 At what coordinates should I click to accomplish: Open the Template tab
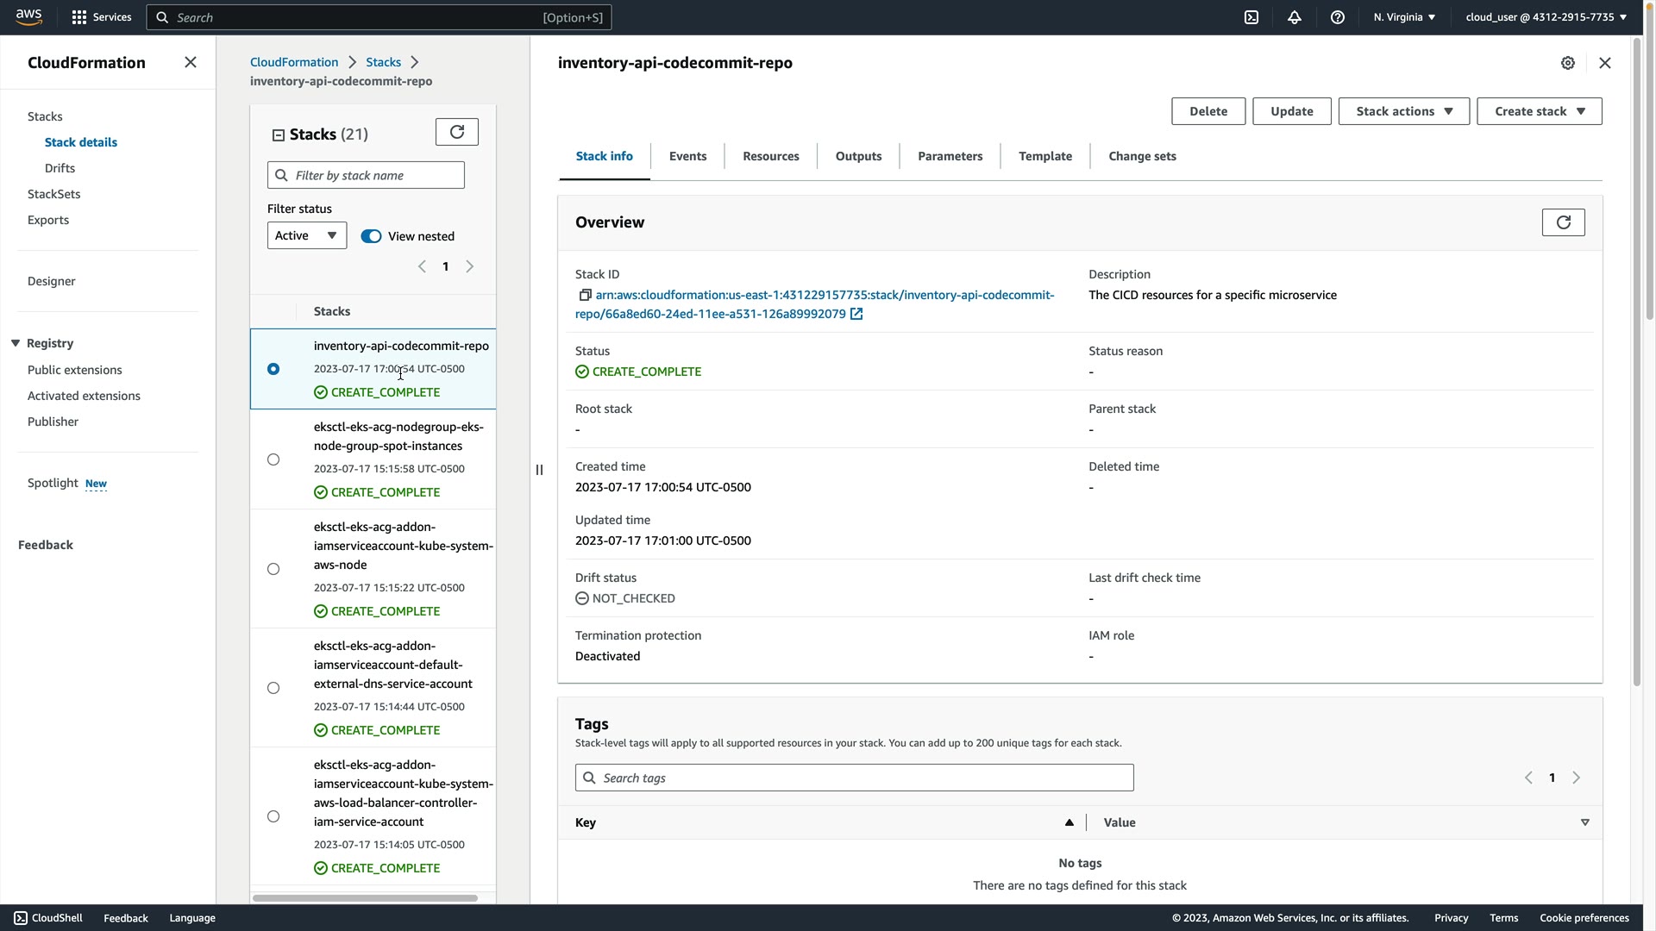1045,156
